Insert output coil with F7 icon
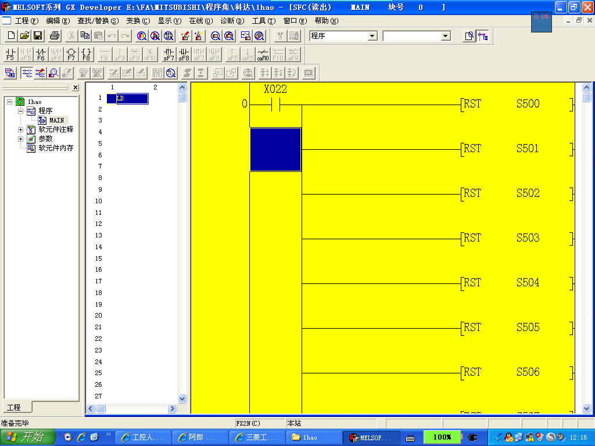Viewport: 595px width, 446px height. [x=71, y=55]
